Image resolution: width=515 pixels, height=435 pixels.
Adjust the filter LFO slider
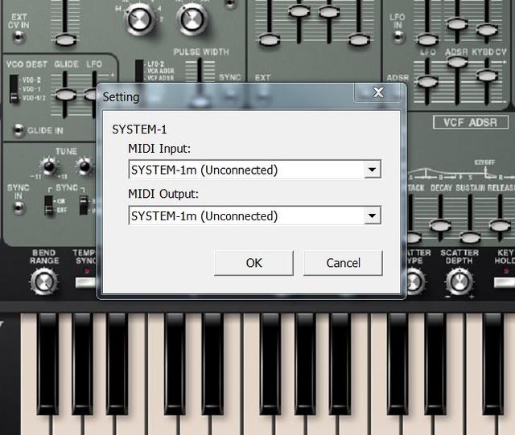point(427,80)
